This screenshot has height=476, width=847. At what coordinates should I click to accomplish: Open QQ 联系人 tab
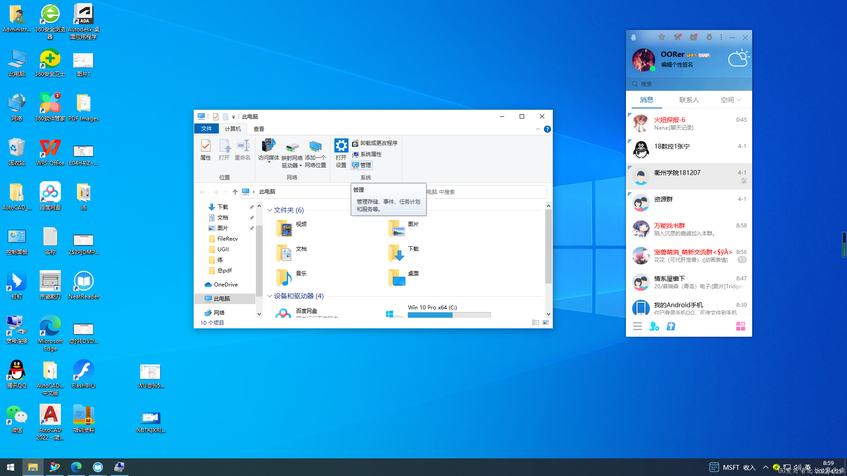pyautogui.click(x=689, y=100)
